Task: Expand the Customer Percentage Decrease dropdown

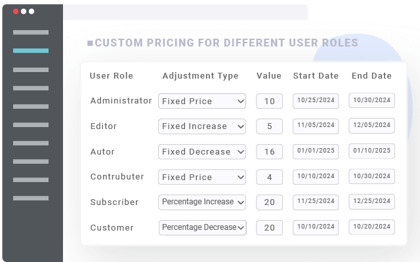Action: [202, 227]
